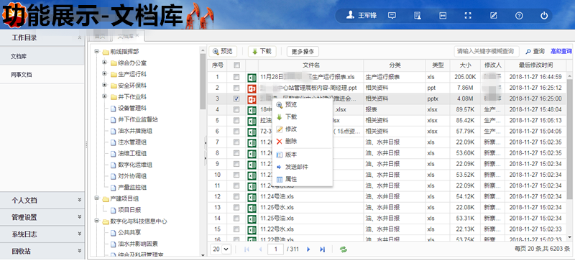Choose 删除 in the context menu
575x261 pixels.
click(302, 142)
